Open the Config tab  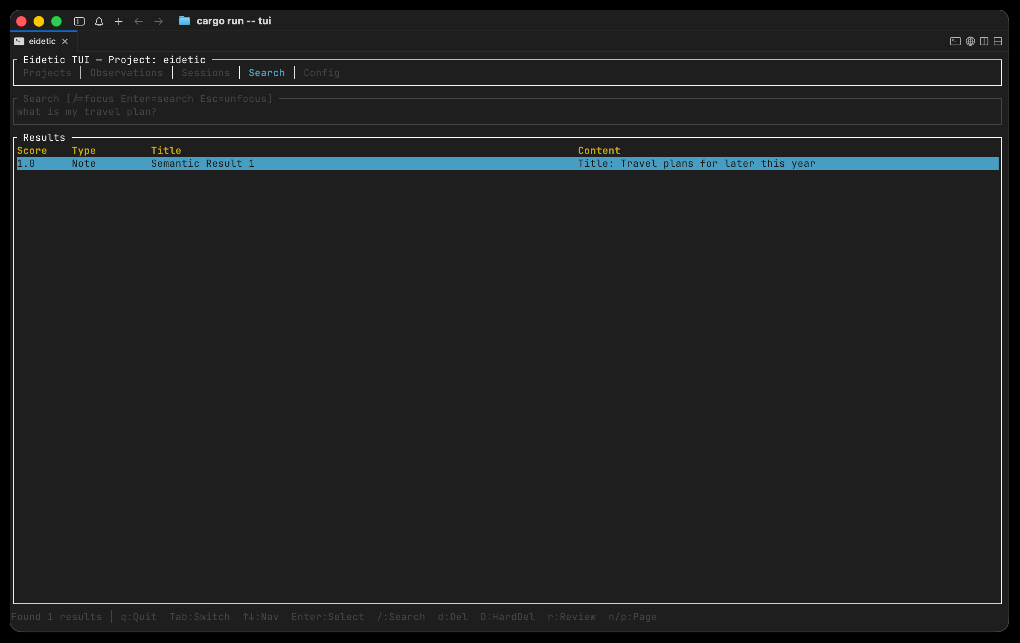click(322, 73)
